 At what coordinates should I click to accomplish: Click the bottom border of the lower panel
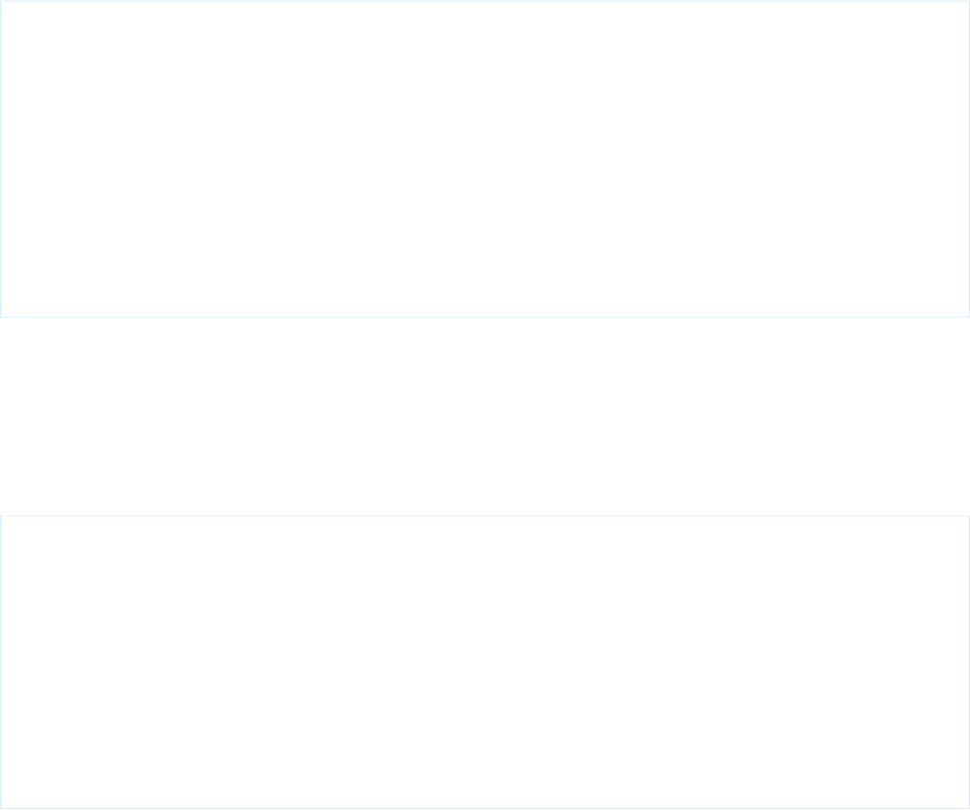[485, 809]
